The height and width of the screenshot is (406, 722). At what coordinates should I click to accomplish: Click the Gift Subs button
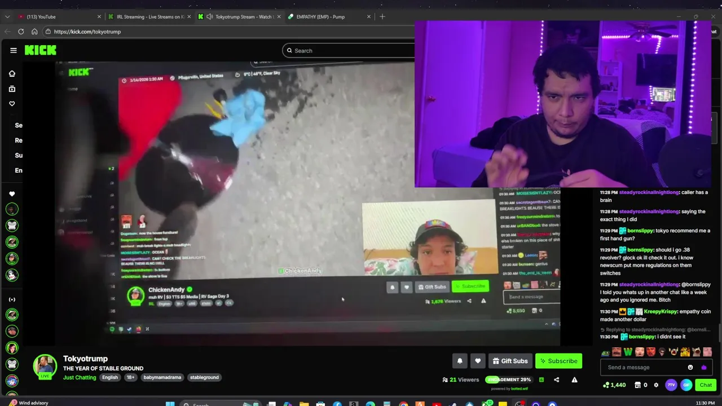tap(510, 361)
